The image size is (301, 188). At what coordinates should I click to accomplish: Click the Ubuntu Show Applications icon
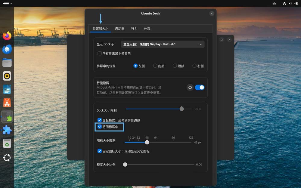tap(7, 157)
